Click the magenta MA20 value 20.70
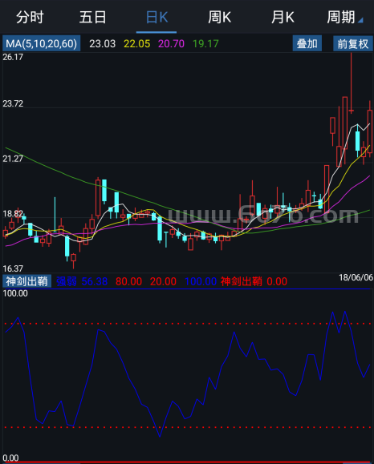Screen dimensions: 374x464 point(171,44)
